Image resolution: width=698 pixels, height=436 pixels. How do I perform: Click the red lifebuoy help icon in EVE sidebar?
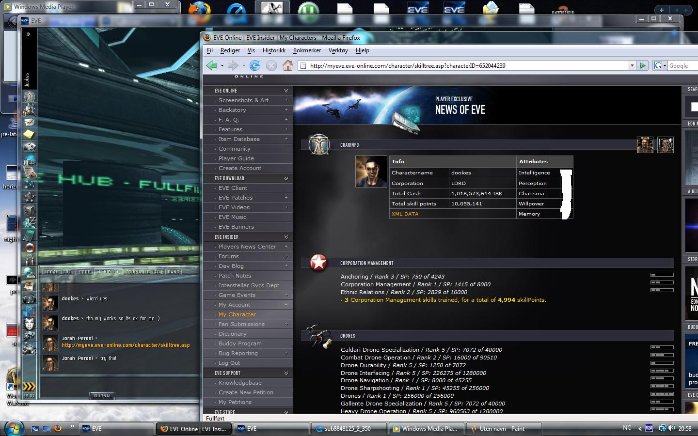pos(30,248)
